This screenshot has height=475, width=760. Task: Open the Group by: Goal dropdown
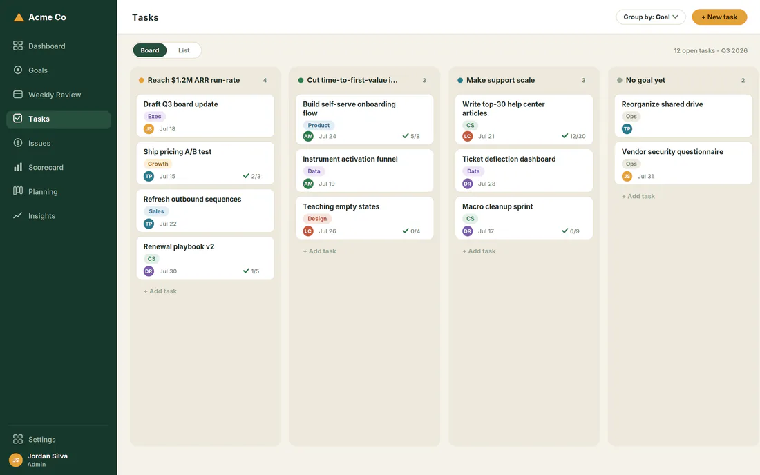650,17
